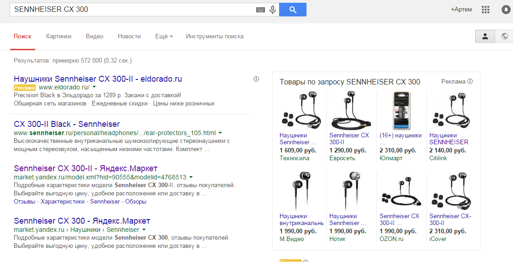
Task: Click the yellow Реклама badge by eldorado.ru
Action: pyautogui.click(x=25, y=88)
